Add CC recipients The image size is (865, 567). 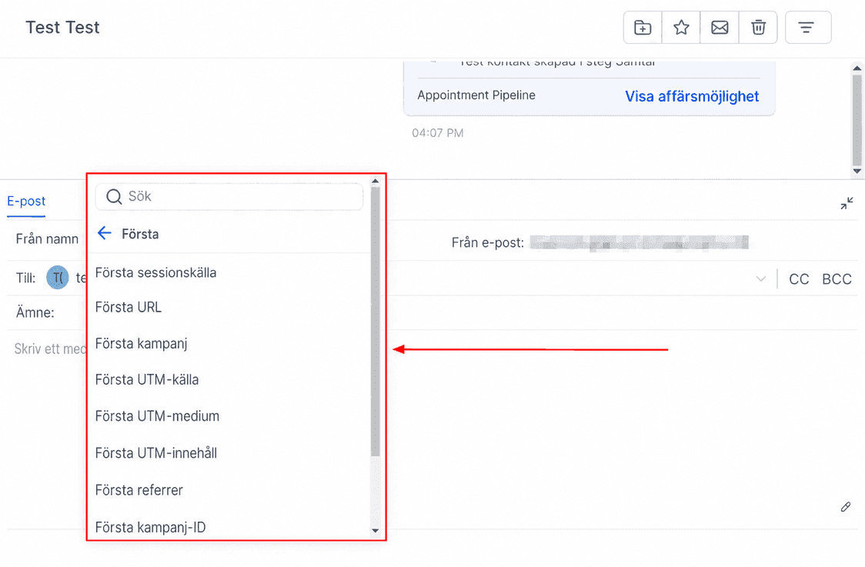pyautogui.click(x=799, y=279)
